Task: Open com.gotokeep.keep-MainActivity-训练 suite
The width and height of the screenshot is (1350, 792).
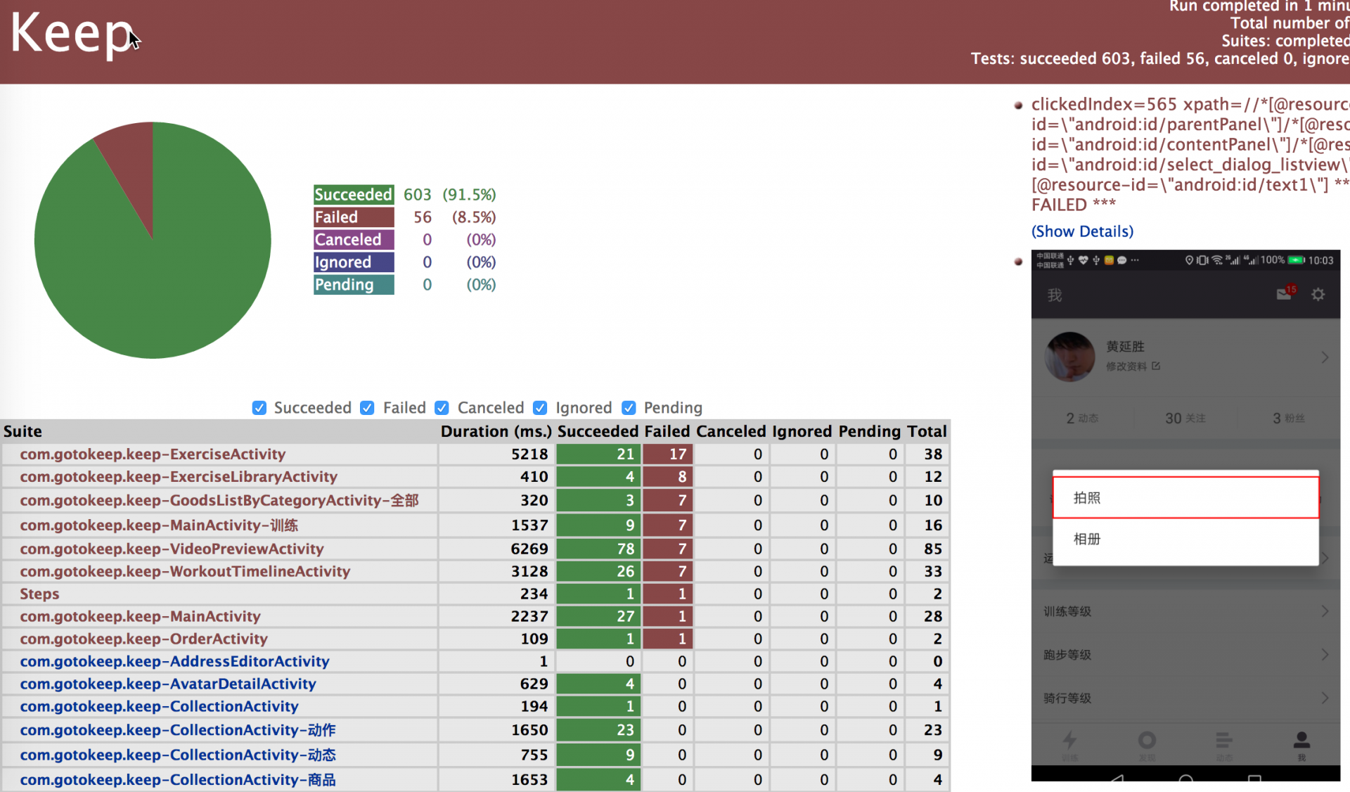Action: pos(159,525)
